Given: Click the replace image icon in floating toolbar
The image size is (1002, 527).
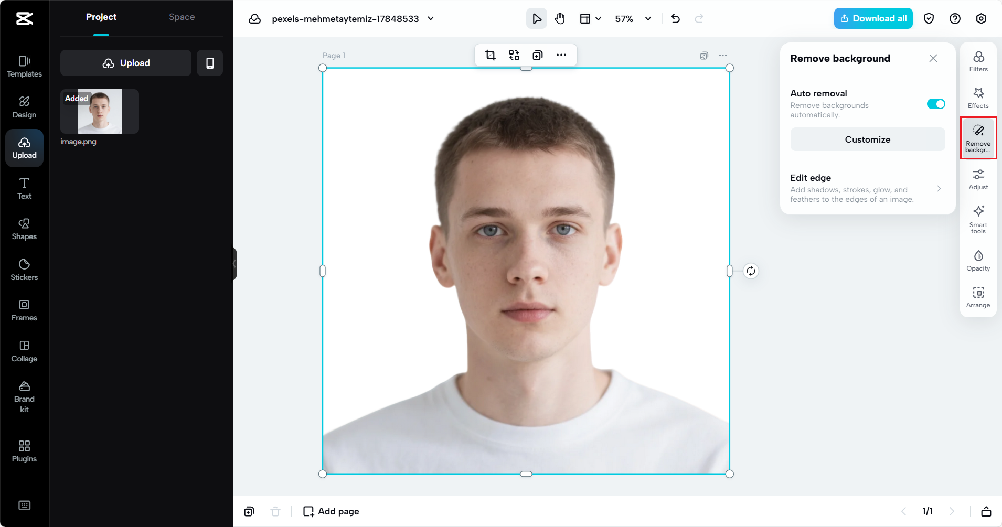Looking at the screenshot, I should click(514, 55).
